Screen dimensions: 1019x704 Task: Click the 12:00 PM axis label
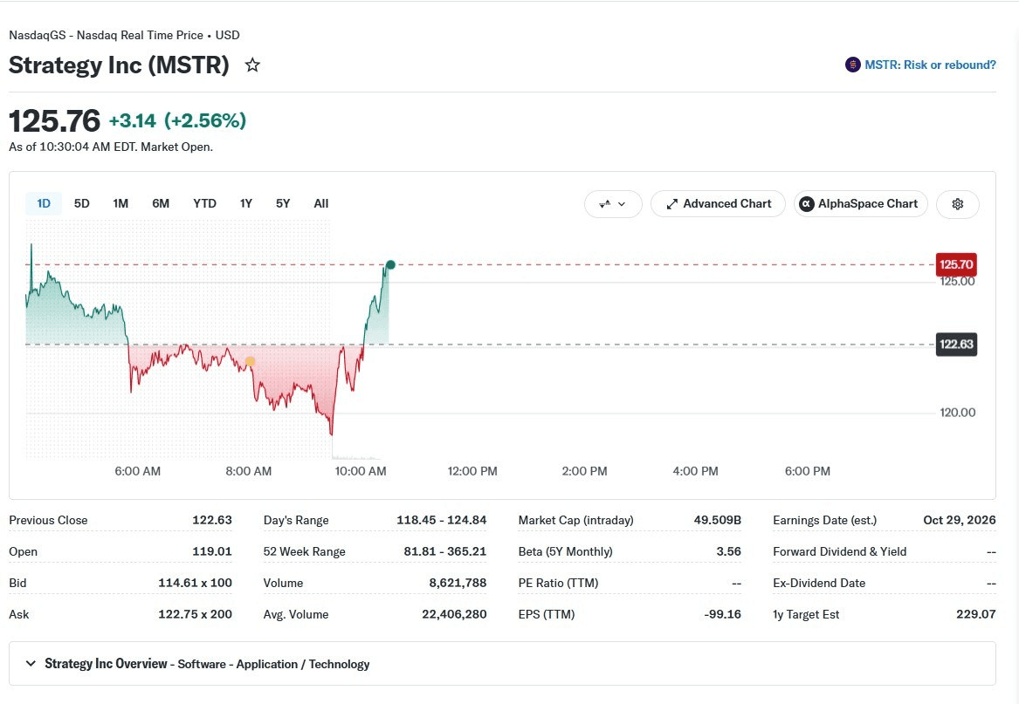472,471
